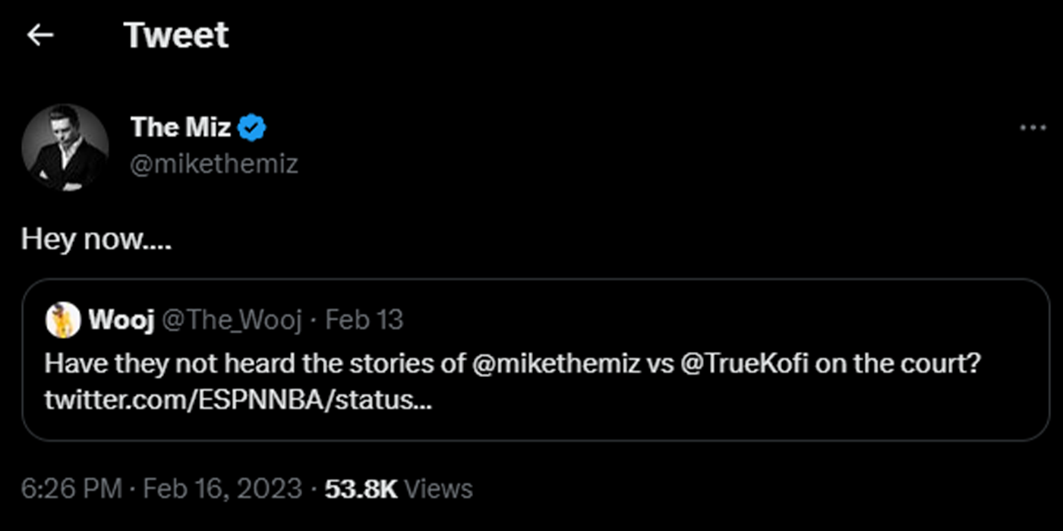Open The Miz's profile picture

click(65, 146)
